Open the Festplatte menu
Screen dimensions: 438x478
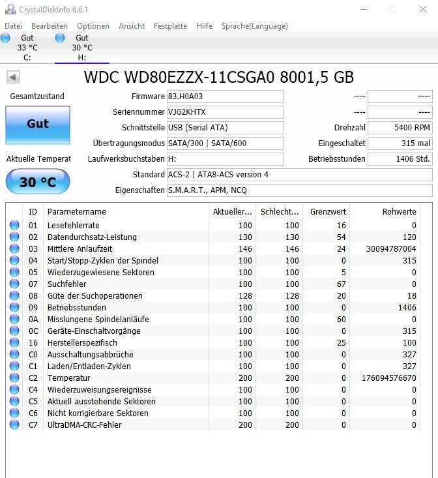click(170, 26)
